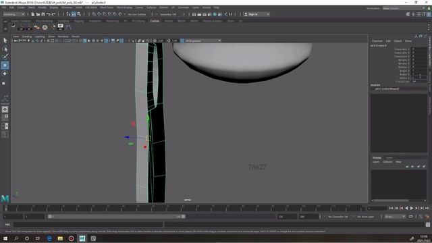Open the Windows Start menu

point(5,238)
